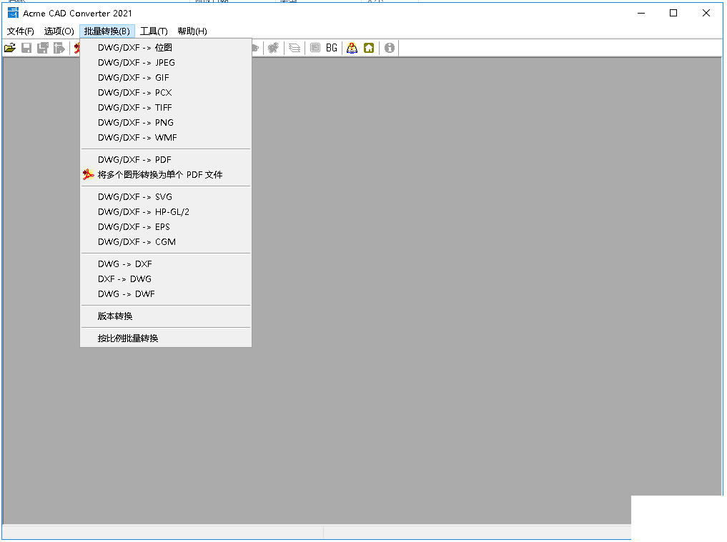This screenshot has width=727, height=542.
Task: Choose DWG/DXF -> TIFF conversion
Action: coord(166,108)
